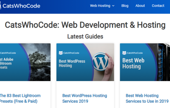170x108 pixels.
Task: Expand the Web Hosting dropdown chevron
Action: (x=113, y=6)
